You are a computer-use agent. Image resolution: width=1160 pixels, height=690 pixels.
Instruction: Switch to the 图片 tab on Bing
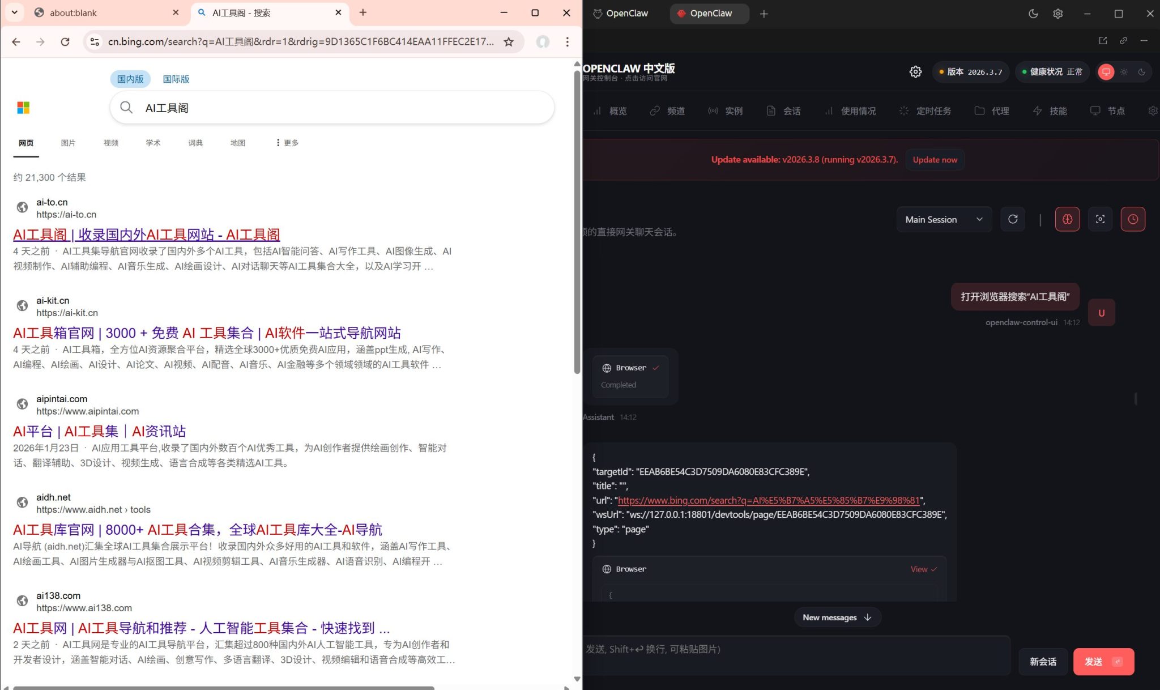pos(68,143)
